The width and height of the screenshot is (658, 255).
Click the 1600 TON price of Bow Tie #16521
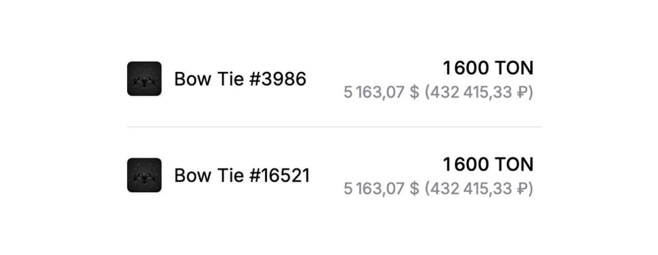click(x=488, y=164)
